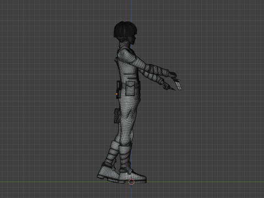
Task: Select the thigh holster behind the leg
Action: (117, 116)
